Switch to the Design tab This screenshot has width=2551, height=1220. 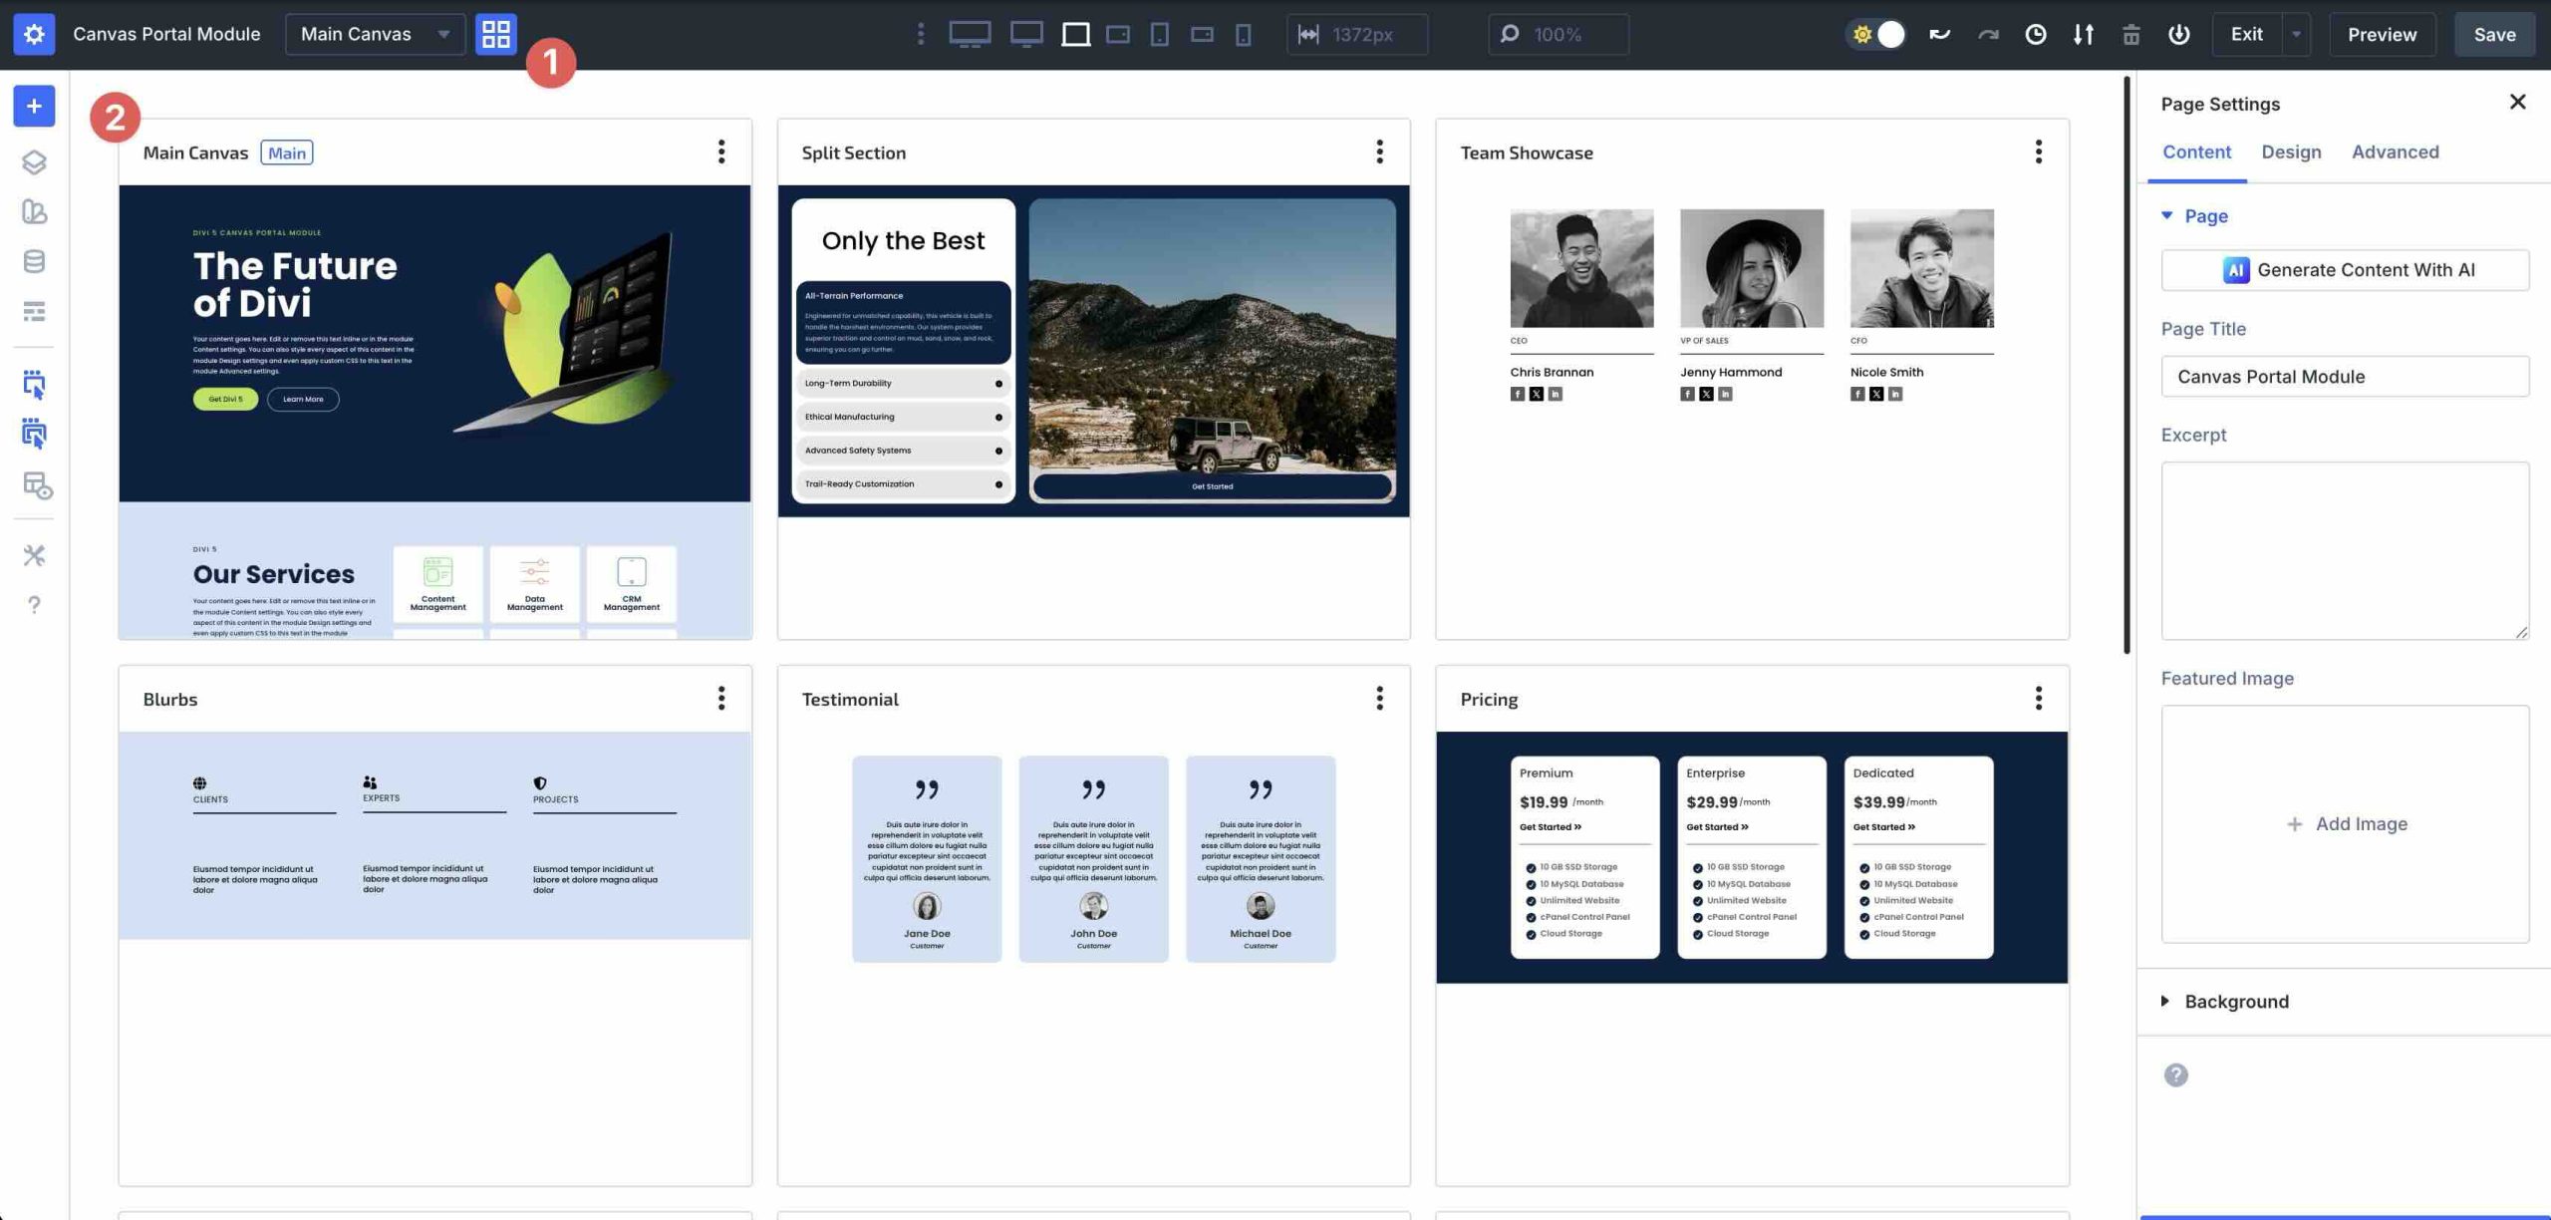tap(2292, 152)
